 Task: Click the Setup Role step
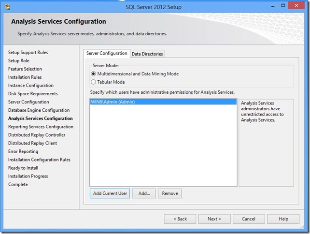(x=19, y=61)
